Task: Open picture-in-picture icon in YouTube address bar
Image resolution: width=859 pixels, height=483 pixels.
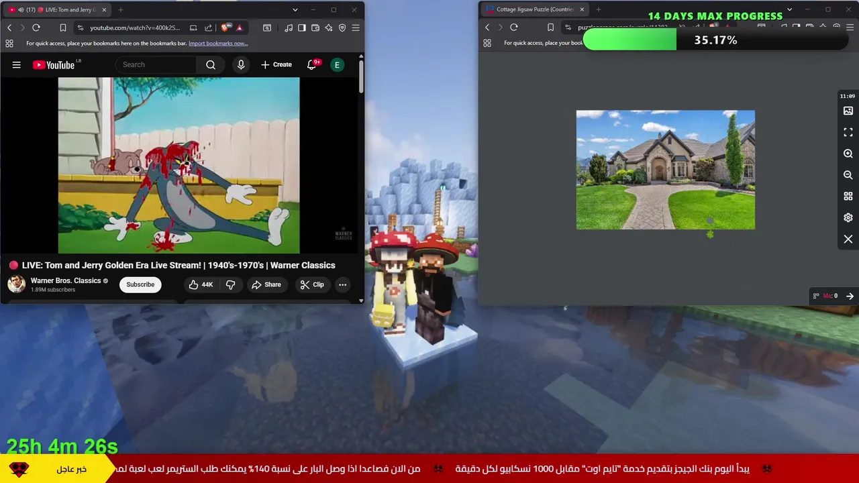Action: click(193, 28)
